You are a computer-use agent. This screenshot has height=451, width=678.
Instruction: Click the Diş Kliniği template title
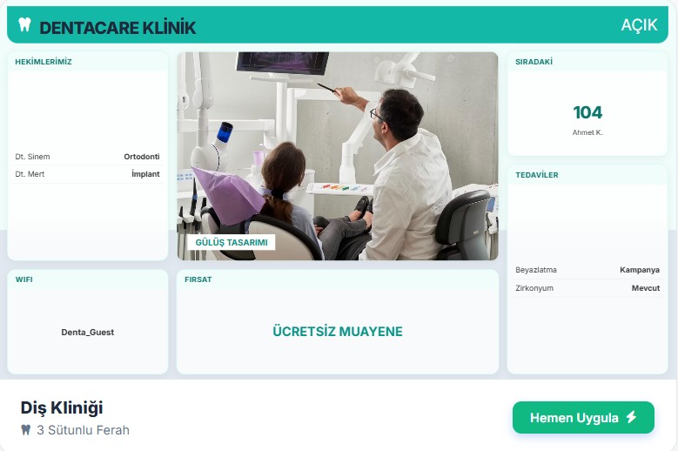tap(62, 407)
